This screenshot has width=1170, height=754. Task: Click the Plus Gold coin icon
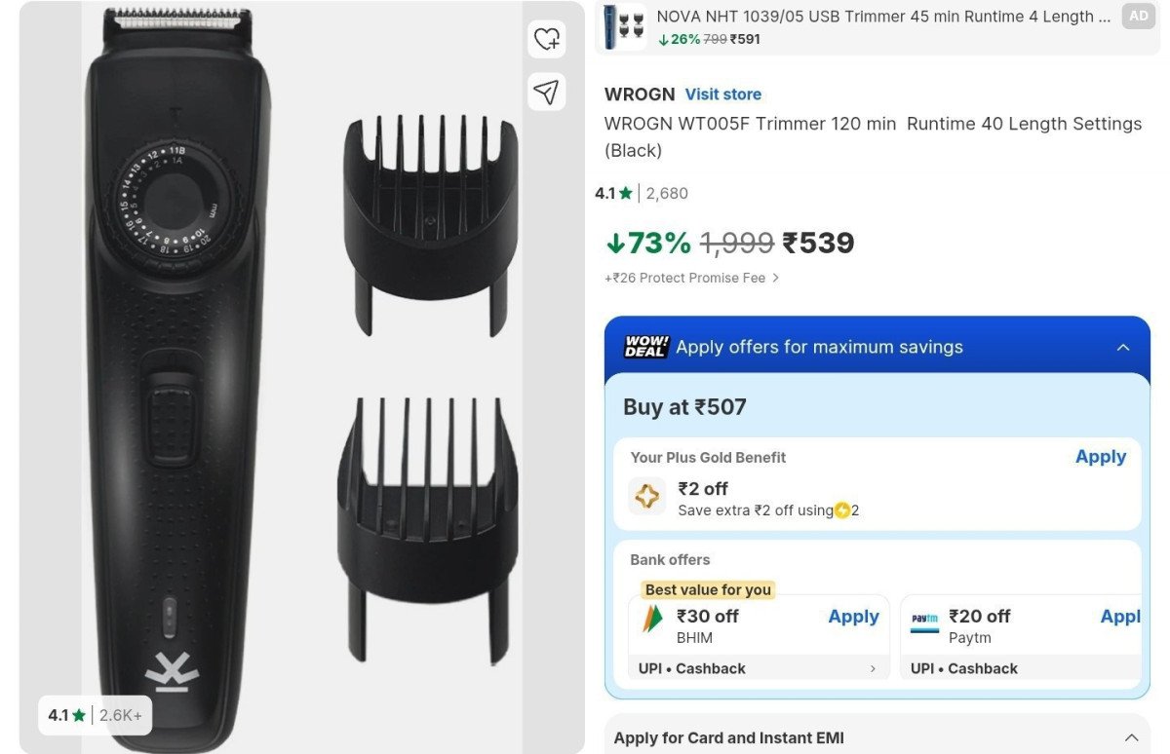[x=647, y=497]
